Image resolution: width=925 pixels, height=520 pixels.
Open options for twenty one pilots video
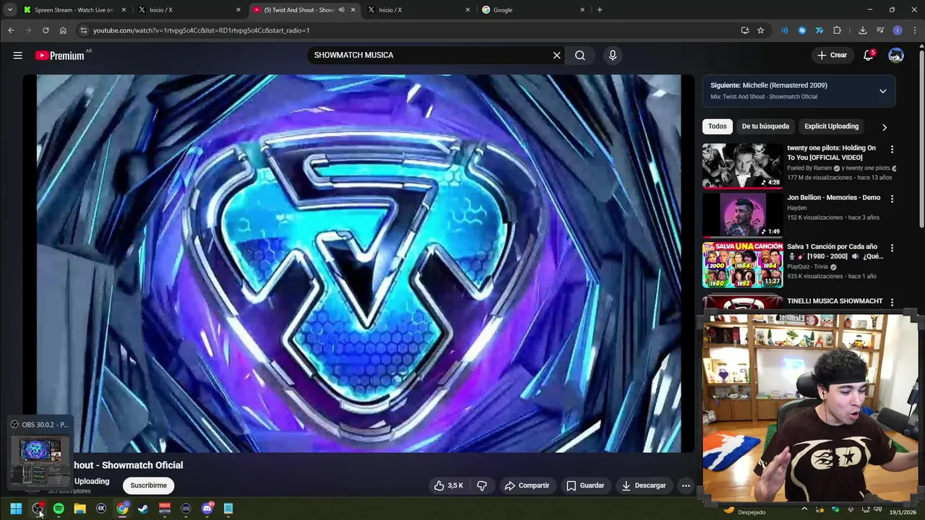(x=892, y=149)
